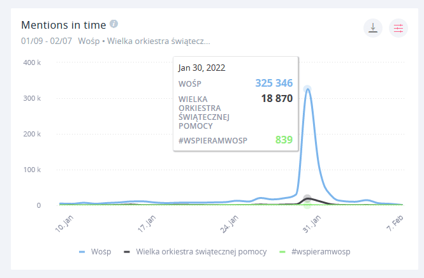Image resolution: width=424 pixels, height=278 pixels.
Task: Click the 01/09 - 02/07 date range text
Action: 46,41
